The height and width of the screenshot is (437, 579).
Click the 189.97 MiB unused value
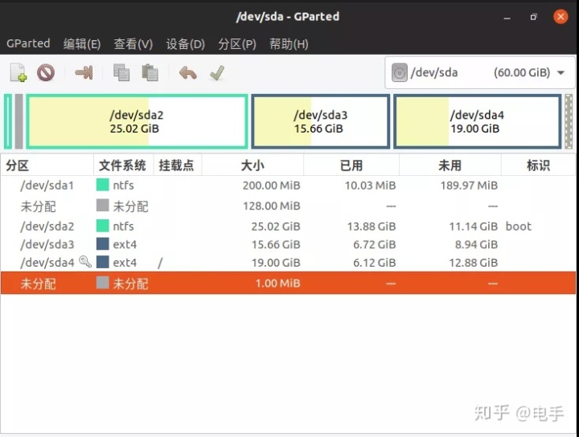[469, 186]
